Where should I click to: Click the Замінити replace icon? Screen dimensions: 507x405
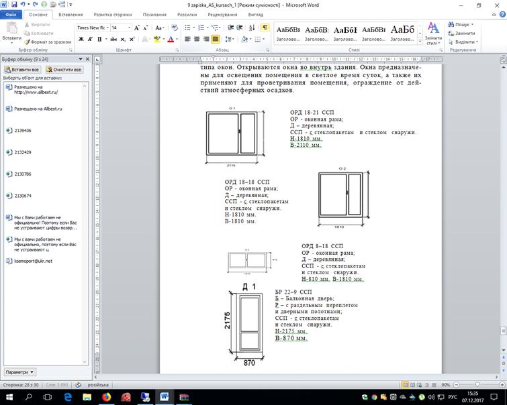[x=461, y=33]
